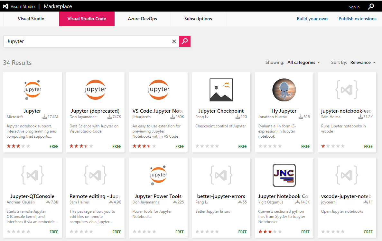
Task: Click the download icon beside 747K
Action: click(x=110, y=117)
